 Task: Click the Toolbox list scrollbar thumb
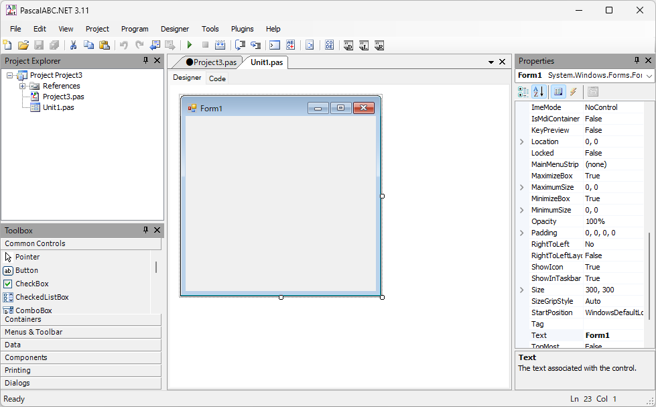point(156,267)
